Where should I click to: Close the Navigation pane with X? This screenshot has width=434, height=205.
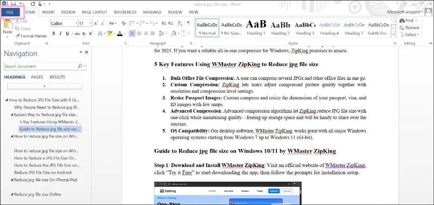pos(86,52)
